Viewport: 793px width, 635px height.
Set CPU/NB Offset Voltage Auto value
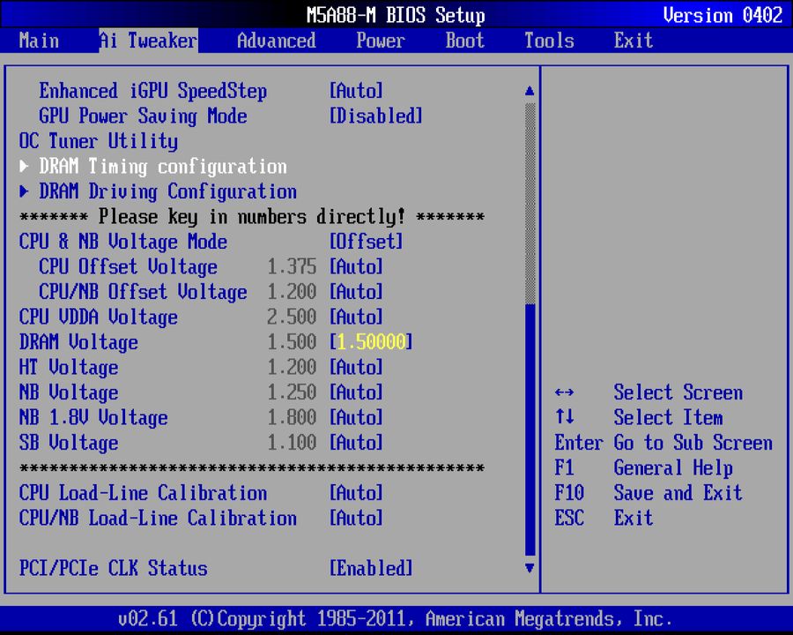click(356, 292)
